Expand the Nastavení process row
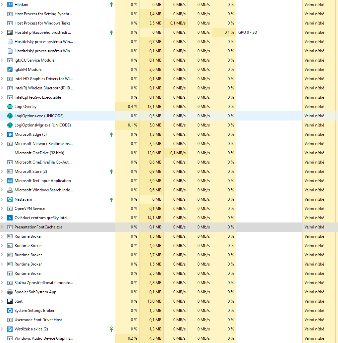Image resolution: width=338 pixels, height=343 pixels. (2, 199)
